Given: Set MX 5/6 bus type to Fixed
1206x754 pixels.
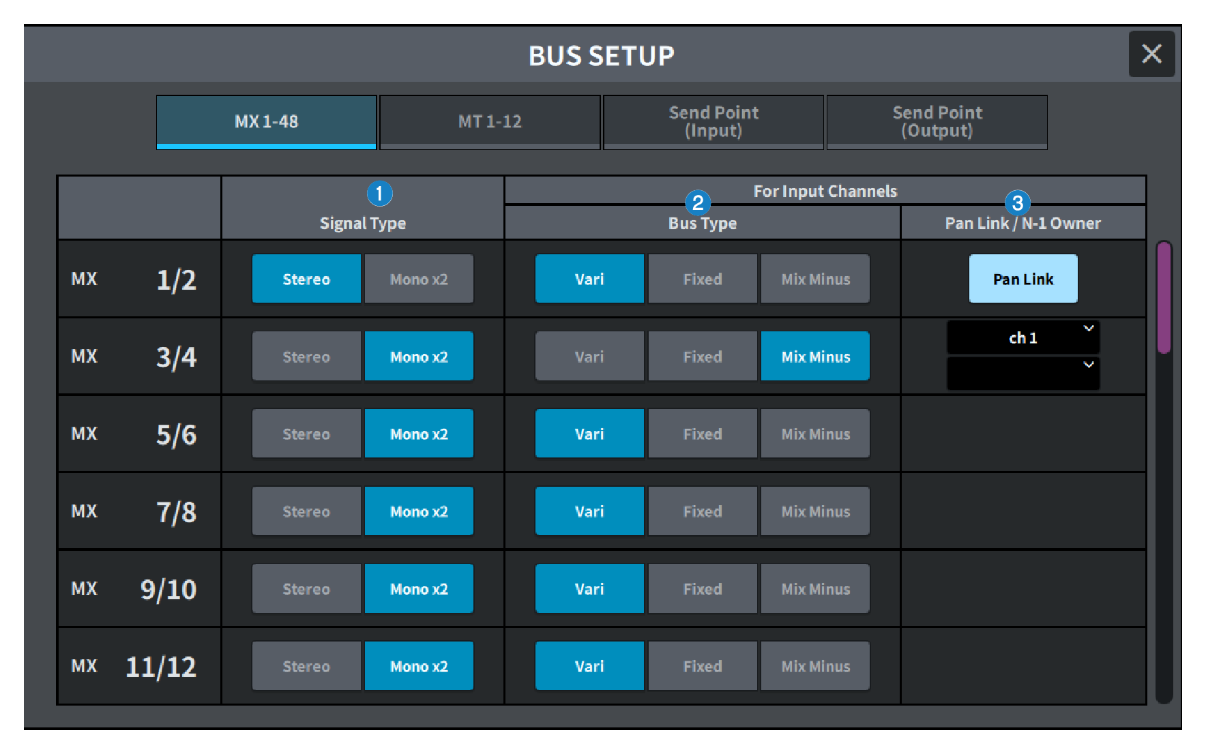Looking at the screenshot, I should click(x=702, y=434).
